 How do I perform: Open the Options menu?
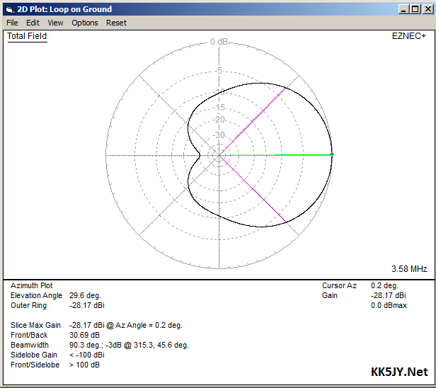coord(85,23)
